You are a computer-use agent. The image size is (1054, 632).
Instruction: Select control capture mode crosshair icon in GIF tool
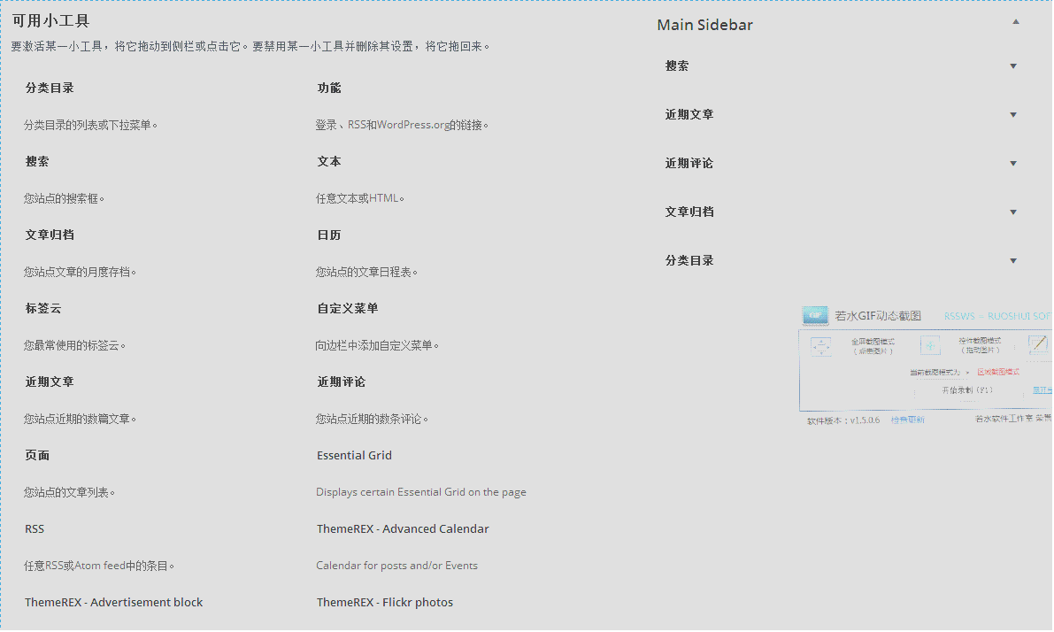[930, 345]
